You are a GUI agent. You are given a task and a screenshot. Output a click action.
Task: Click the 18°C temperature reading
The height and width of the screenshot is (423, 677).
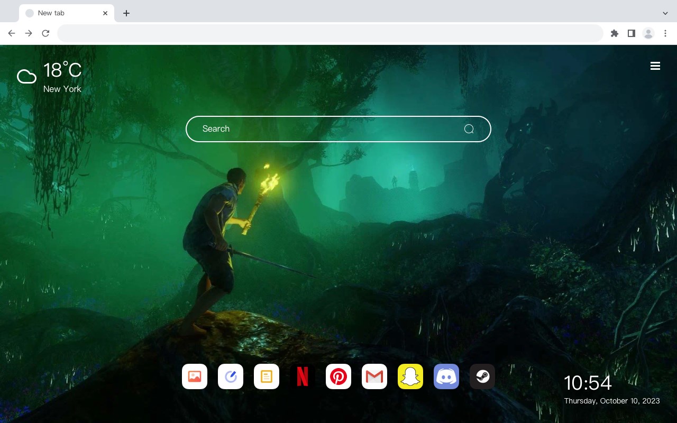(x=62, y=70)
